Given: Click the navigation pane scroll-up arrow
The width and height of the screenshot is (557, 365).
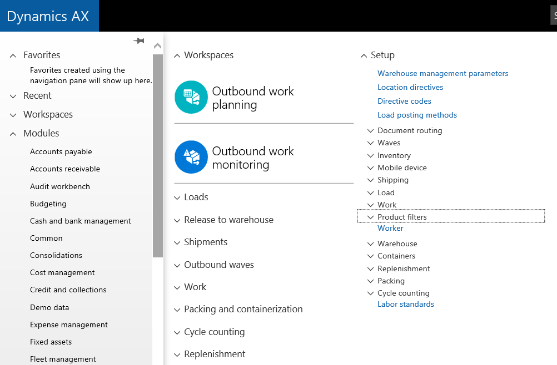Looking at the screenshot, I should click(157, 46).
